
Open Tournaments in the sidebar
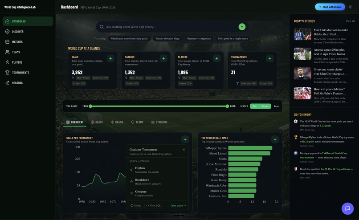point(28,73)
